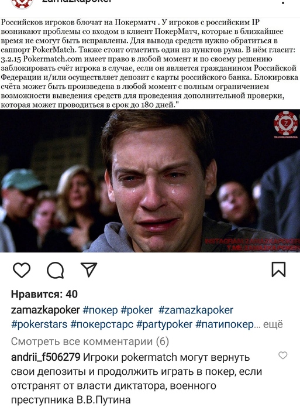Open hashtag #покер
Image resolution: width=300 pixels, height=410 pixels.
[100, 310]
